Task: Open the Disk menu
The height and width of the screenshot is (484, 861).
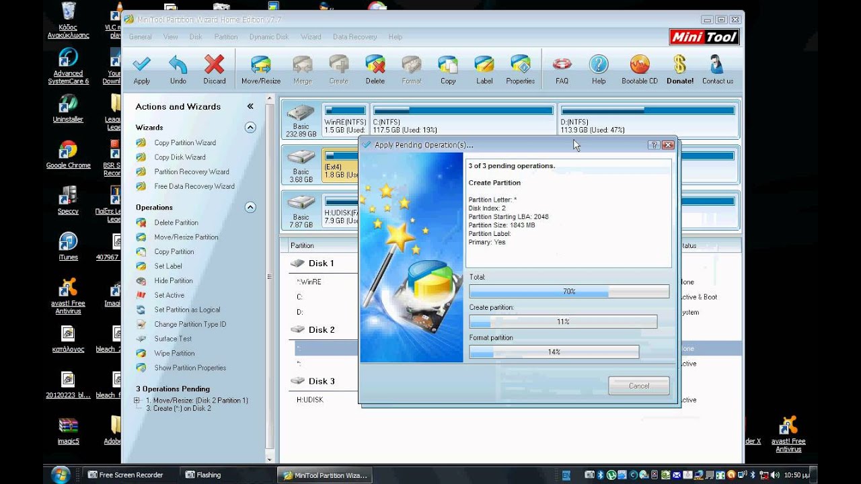Action: point(196,37)
